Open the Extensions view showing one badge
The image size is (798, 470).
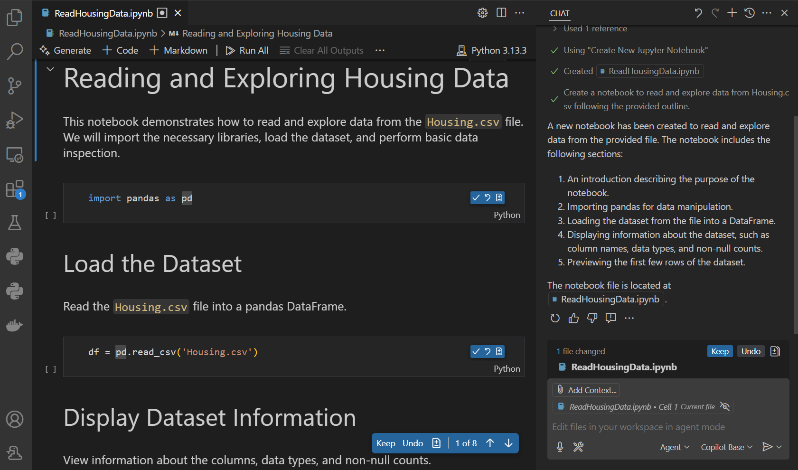click(x=15, y=189)
